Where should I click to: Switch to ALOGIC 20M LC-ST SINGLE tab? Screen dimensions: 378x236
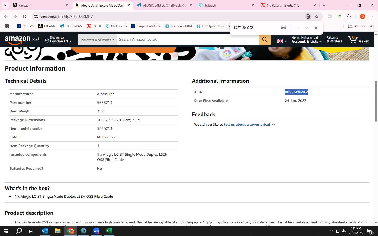pyautogui.click(x=164, y=5)
